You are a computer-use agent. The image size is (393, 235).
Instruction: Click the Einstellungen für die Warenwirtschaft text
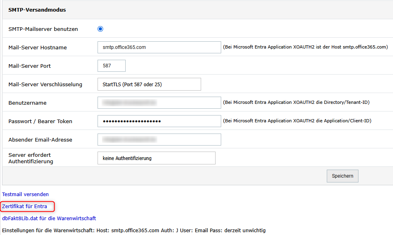(x=134, y=230)
